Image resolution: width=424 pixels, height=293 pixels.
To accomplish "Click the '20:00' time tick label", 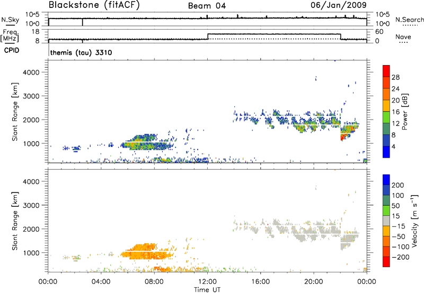I will [313, 282].
